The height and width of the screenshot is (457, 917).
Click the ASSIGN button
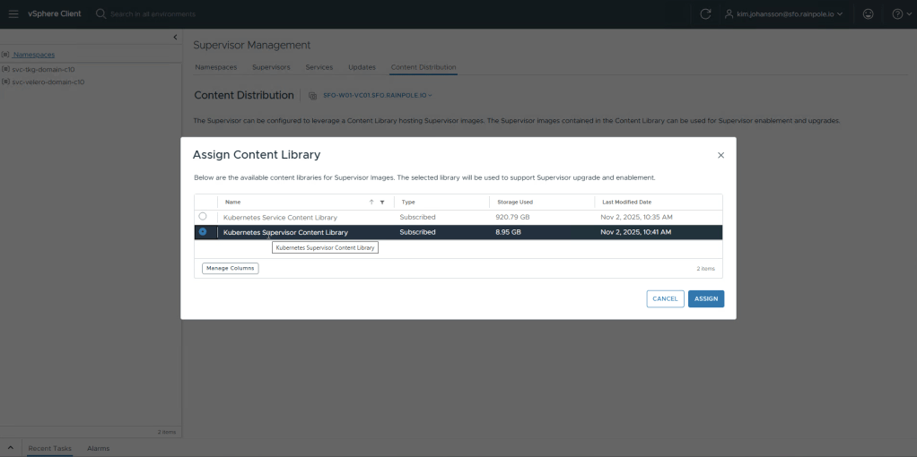[x=705, y=298]
